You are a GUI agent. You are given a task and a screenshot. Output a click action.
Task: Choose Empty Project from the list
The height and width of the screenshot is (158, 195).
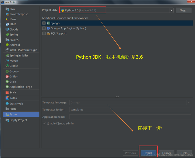point(18,120)
